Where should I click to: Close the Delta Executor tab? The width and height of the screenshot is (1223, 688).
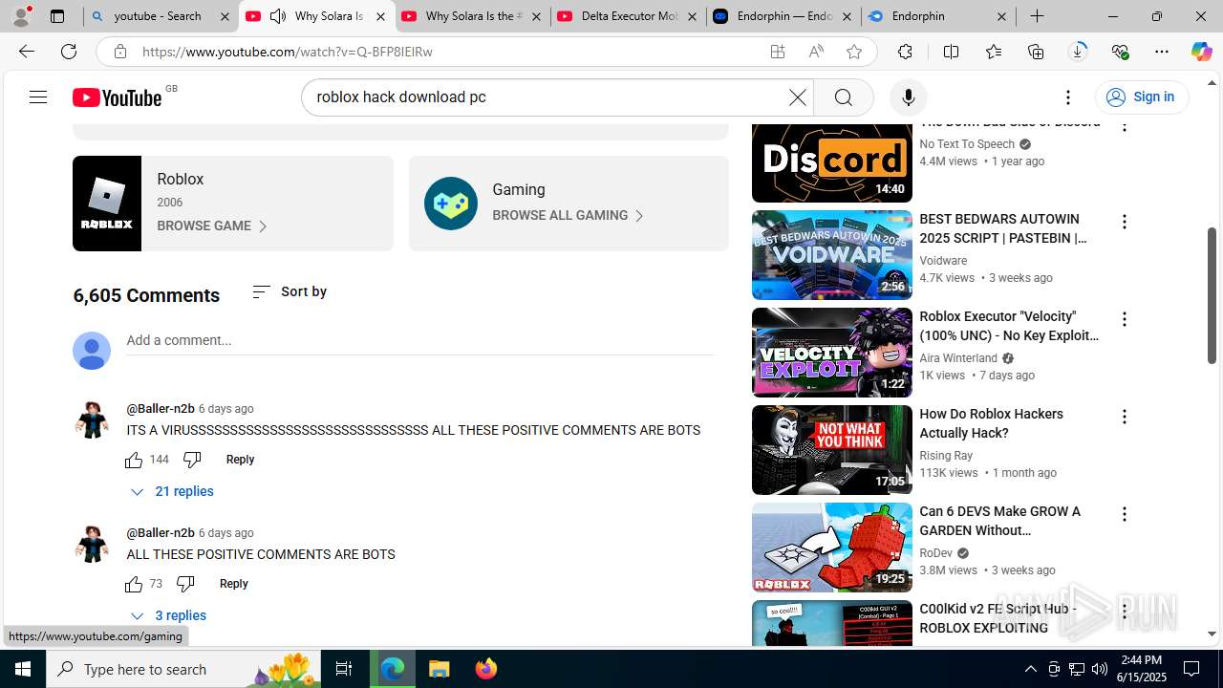point(692,16)
